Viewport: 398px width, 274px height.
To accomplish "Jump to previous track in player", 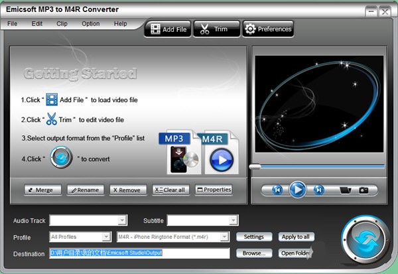I will coord(277,190).
